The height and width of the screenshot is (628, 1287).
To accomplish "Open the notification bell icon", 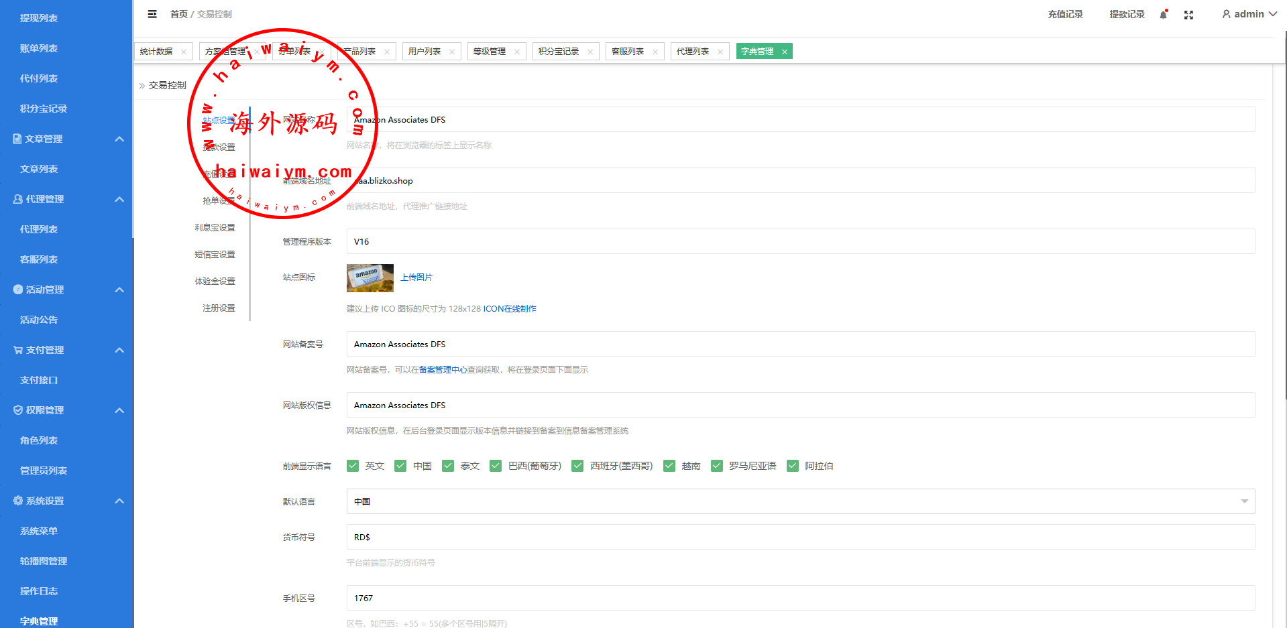I will (x=1163, y=15).
